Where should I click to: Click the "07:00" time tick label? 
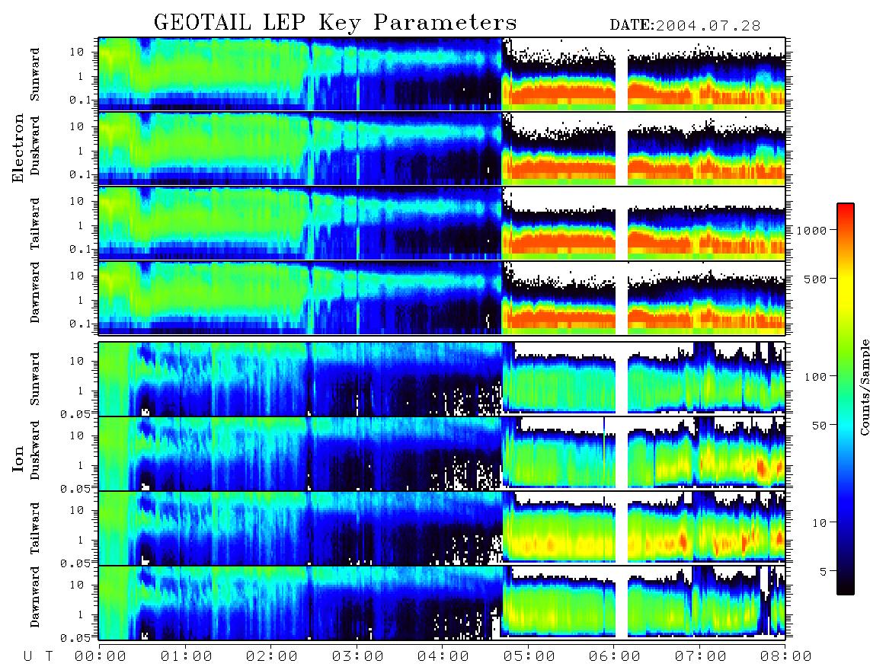click(701, 657)
